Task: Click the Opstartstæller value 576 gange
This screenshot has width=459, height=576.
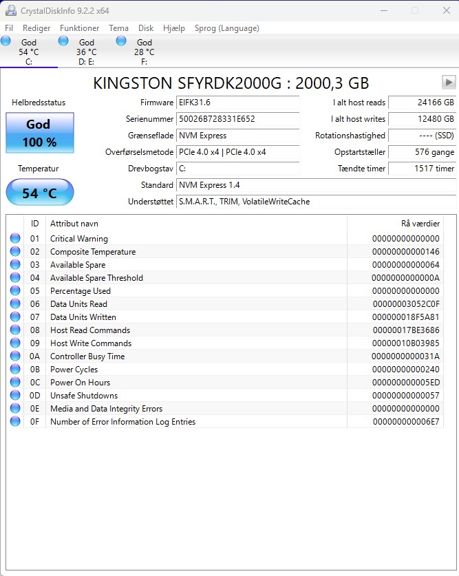Action: pyautogui.click(x=423, y=152)
